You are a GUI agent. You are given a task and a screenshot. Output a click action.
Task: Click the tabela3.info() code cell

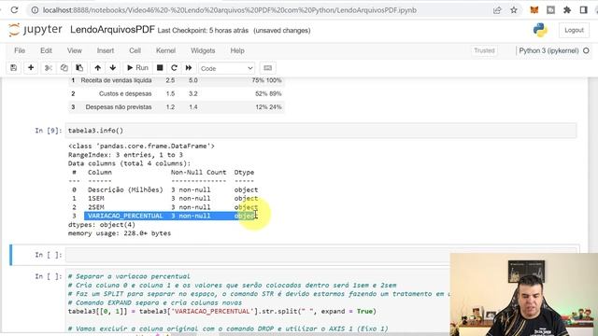320,131
